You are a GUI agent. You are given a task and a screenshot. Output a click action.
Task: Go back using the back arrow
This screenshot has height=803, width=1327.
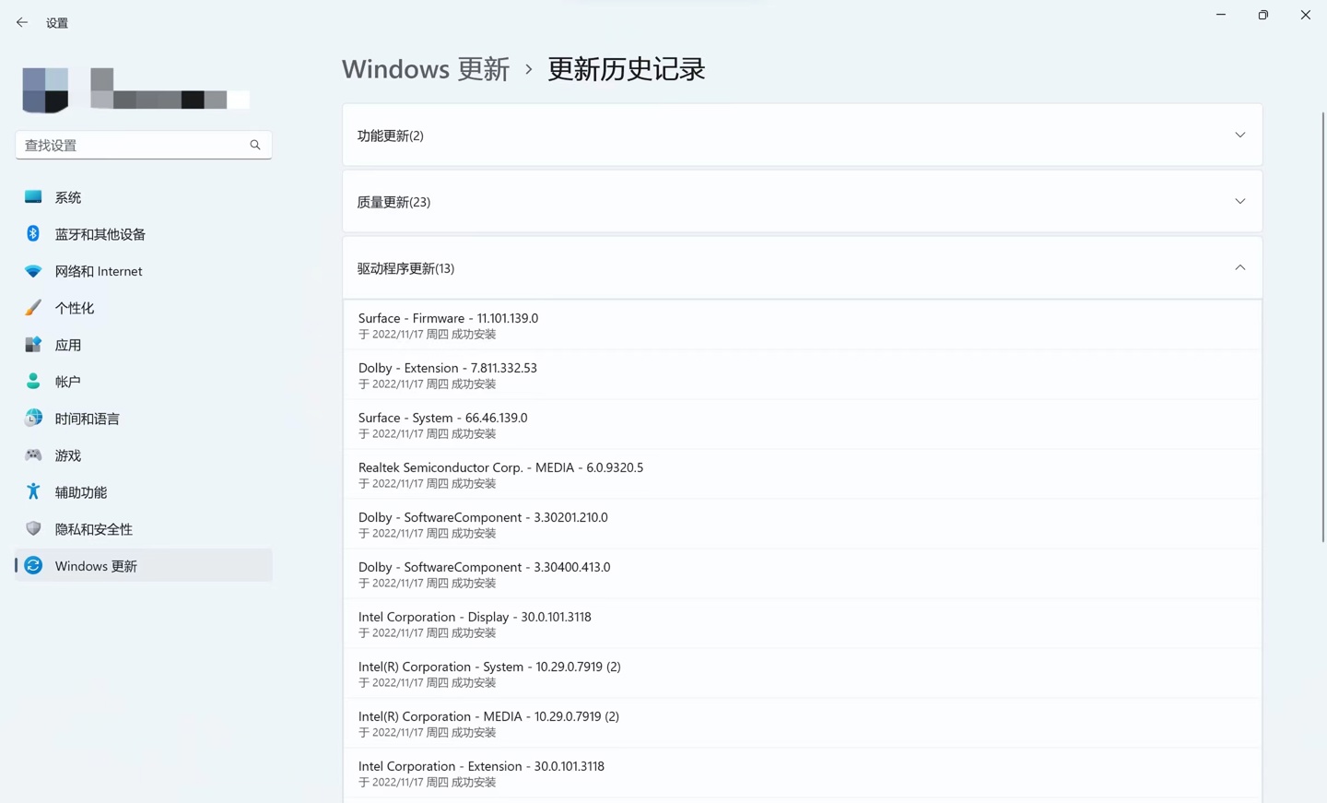21,22
